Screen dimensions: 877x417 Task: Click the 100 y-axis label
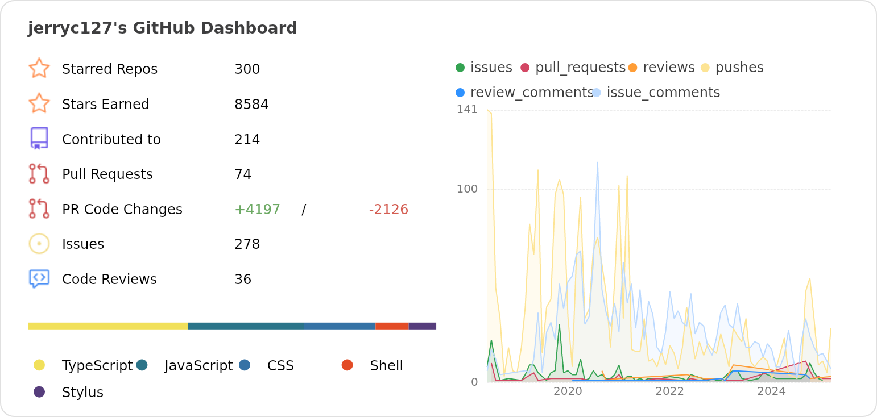click(x=467, y=189)
